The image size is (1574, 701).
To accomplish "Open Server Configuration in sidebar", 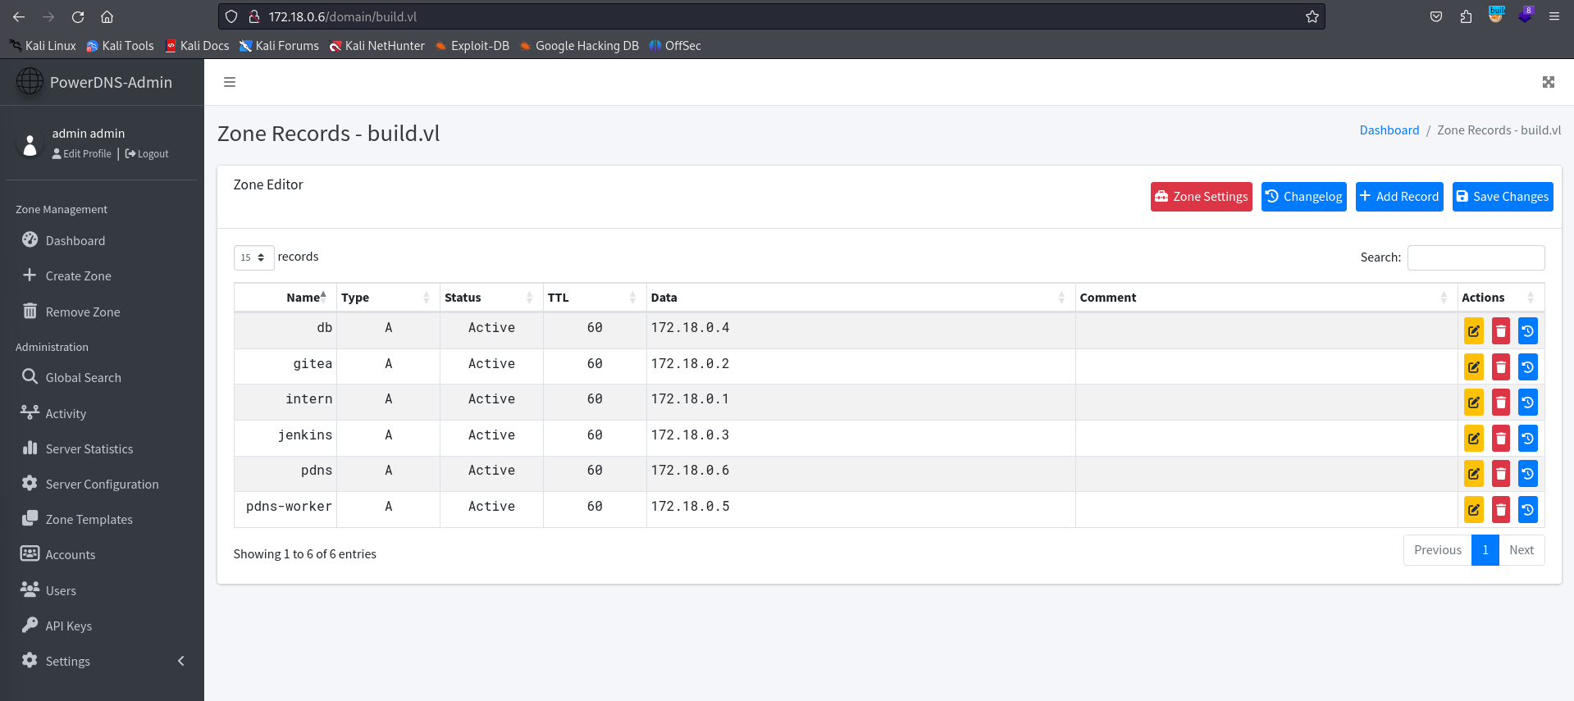I will 102,484.
